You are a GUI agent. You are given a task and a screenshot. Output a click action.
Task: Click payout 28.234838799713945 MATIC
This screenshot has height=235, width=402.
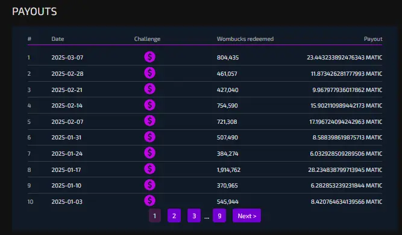point(345,170)
